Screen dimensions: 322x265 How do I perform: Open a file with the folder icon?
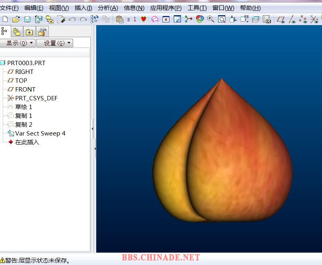pyautogui.click(x=16, y=19)
